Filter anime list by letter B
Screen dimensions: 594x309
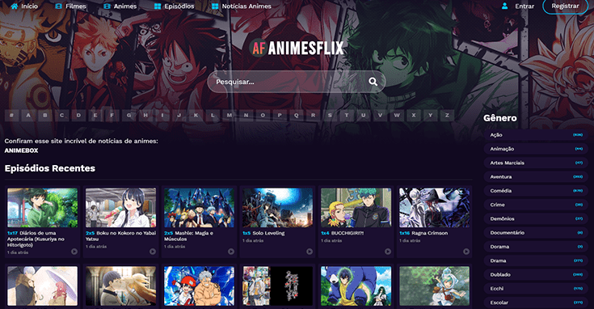(x=45, y=115)
